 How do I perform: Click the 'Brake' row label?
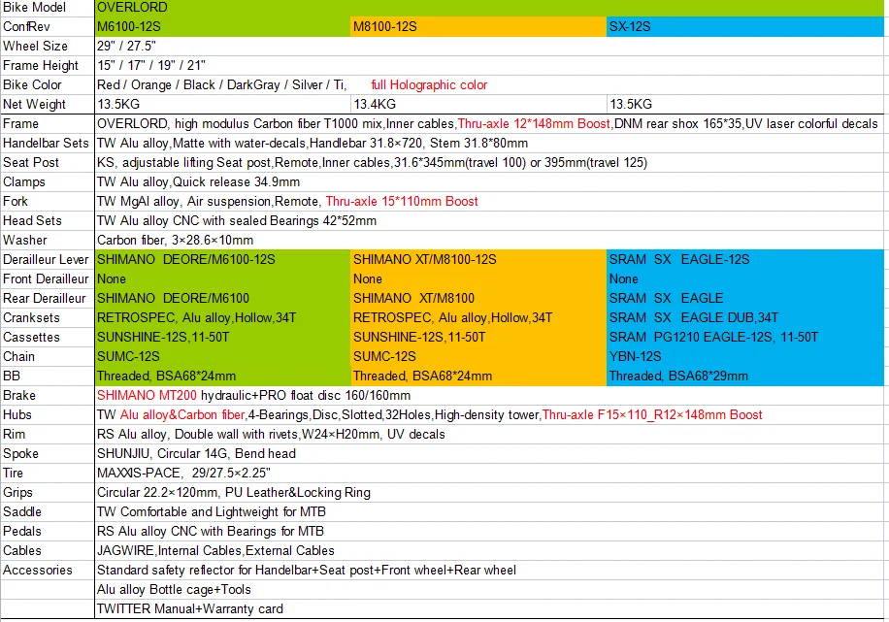47,395
